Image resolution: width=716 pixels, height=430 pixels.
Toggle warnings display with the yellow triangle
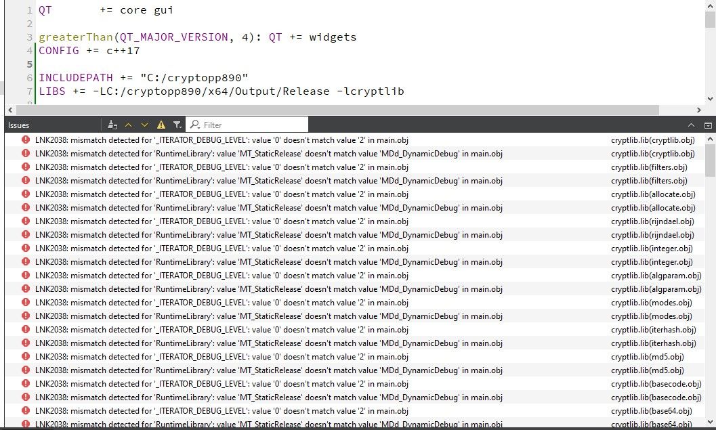[161, 125]
